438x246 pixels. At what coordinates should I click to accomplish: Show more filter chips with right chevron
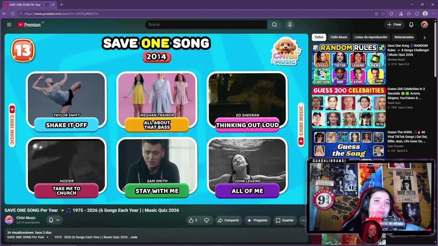coord(424,38)
